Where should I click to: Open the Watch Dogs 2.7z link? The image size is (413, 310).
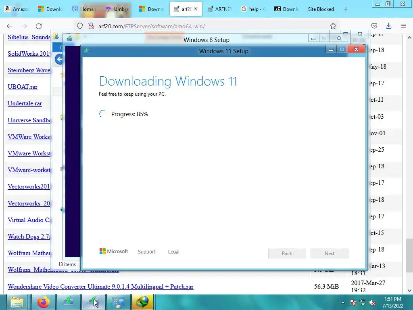[x=29, y=237]
